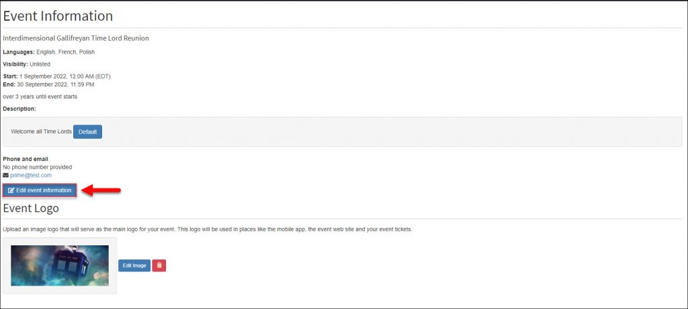The width and height of the screenshot is (688, 309).
Task: Click the Phone and email label
Action: [x=26, y=159]
